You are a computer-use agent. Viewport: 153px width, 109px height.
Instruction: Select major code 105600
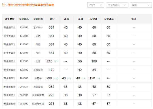click(24, 78)
